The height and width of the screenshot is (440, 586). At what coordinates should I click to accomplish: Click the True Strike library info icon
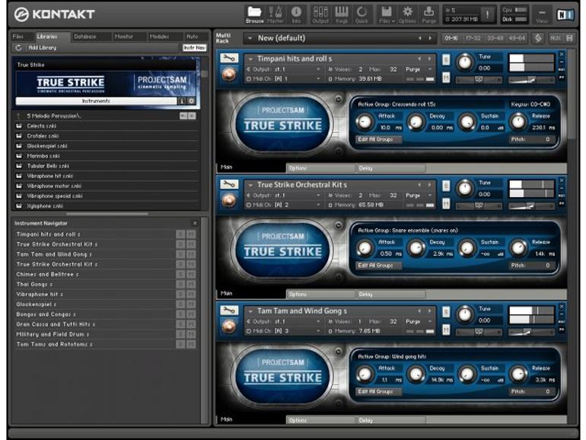tap(182, 101)
